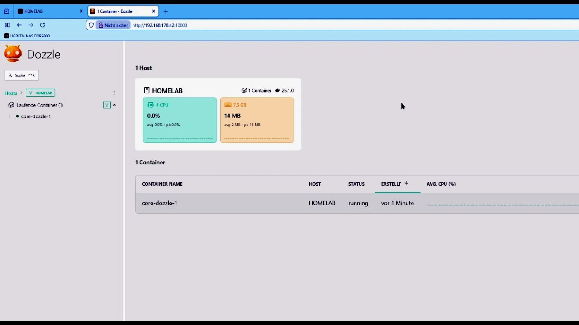Click the 'vor 1 Minute' created cell

398,203
